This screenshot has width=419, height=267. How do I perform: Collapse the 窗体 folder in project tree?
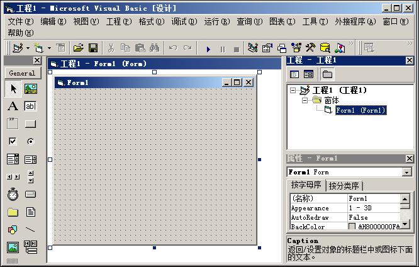click(x=304, y=100)
